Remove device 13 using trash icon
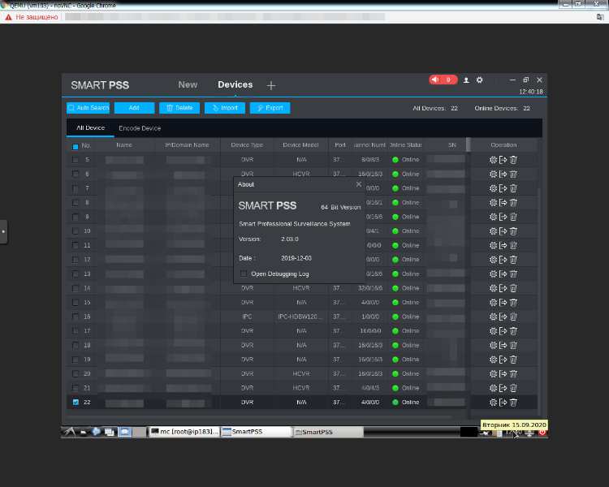609x487 pixels. [513, 274]
